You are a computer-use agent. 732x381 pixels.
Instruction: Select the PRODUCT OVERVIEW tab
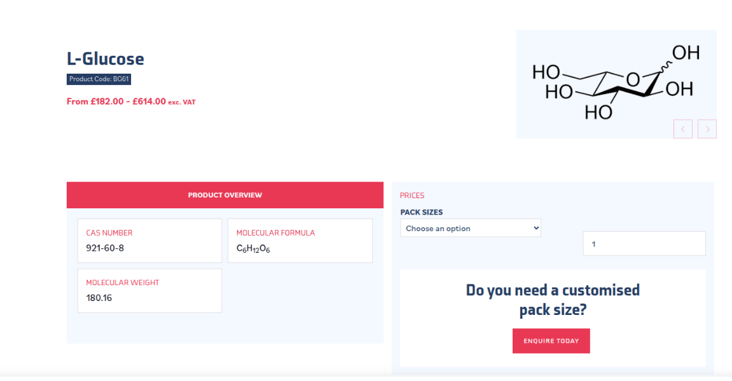224,195
